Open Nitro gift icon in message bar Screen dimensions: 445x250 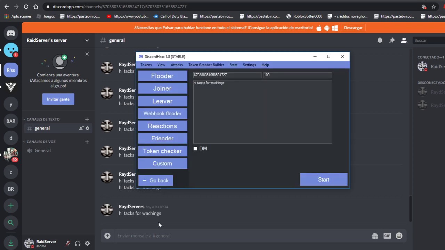point(375,236)
